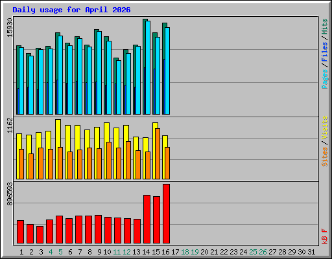
Task: Click the 'Daily usage for April 2026' title
Action: [x=71, y=10]
